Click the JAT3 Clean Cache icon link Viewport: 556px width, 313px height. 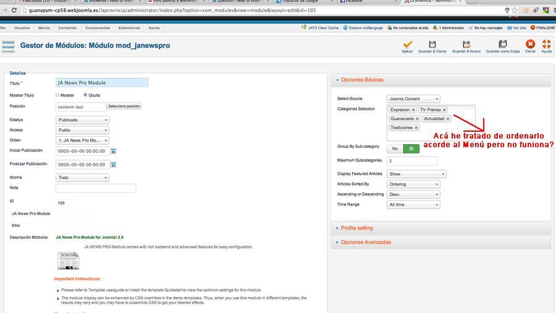320,28
